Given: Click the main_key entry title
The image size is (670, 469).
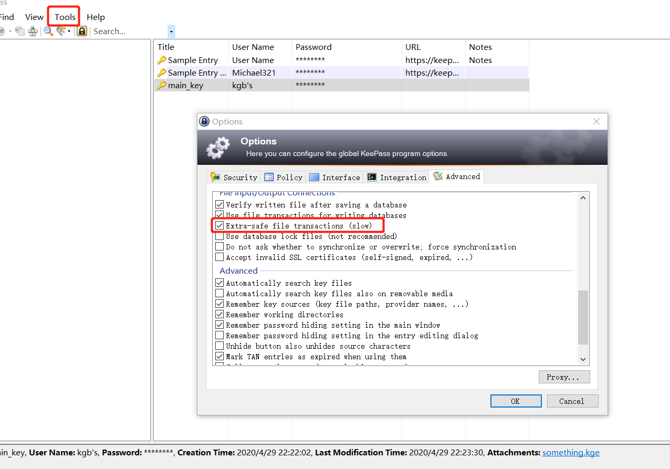Looking at the screenshot, I should tap(185, 85).
